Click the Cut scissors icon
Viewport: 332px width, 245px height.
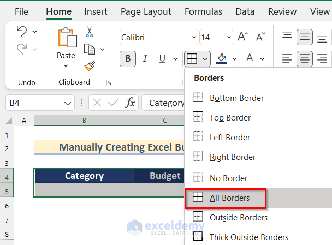tap(90, 33)
